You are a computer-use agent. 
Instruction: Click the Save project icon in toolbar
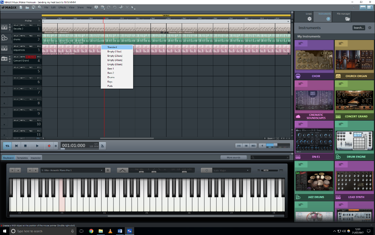click(x=33, y=7)
